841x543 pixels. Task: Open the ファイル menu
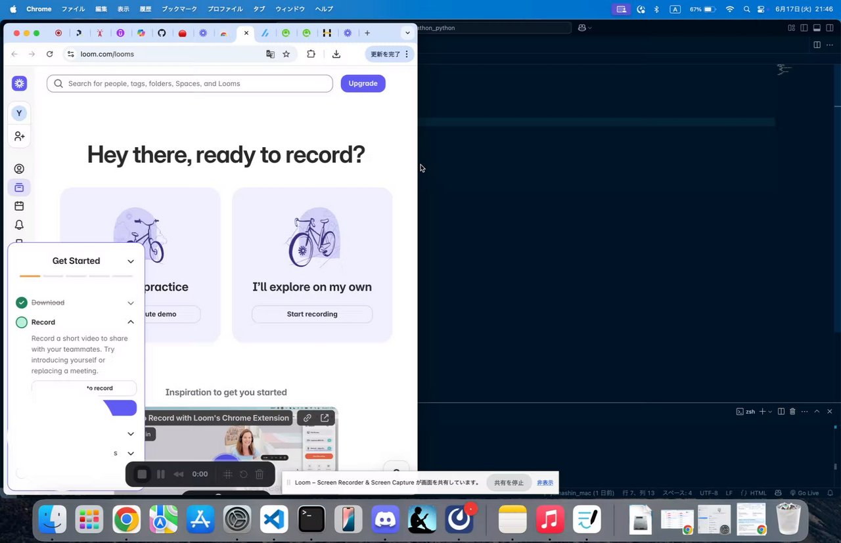coord(73,9)
